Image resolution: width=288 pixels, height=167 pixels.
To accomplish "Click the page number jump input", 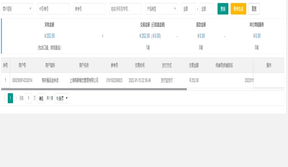I will coord(28,98).
